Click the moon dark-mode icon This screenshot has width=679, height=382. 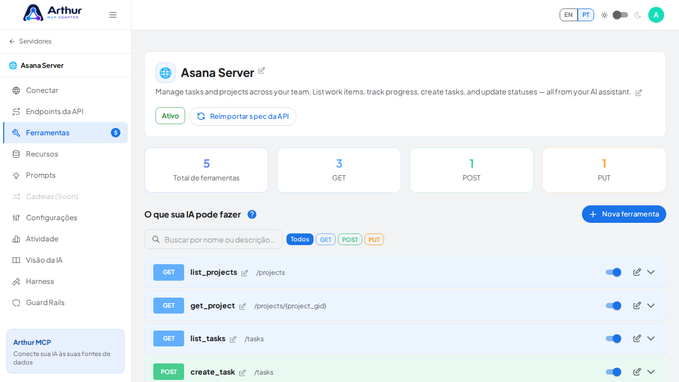click(x=638, y=15)
